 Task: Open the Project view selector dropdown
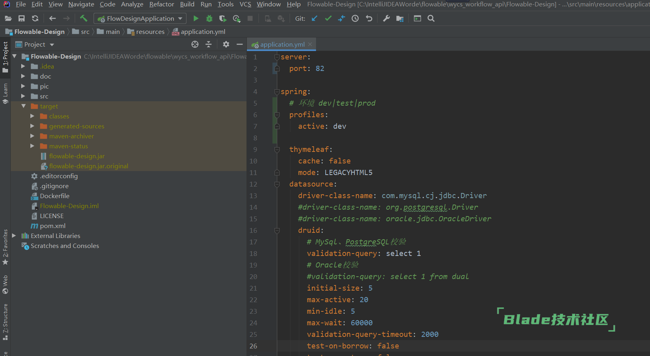click(x=52, y=45)
